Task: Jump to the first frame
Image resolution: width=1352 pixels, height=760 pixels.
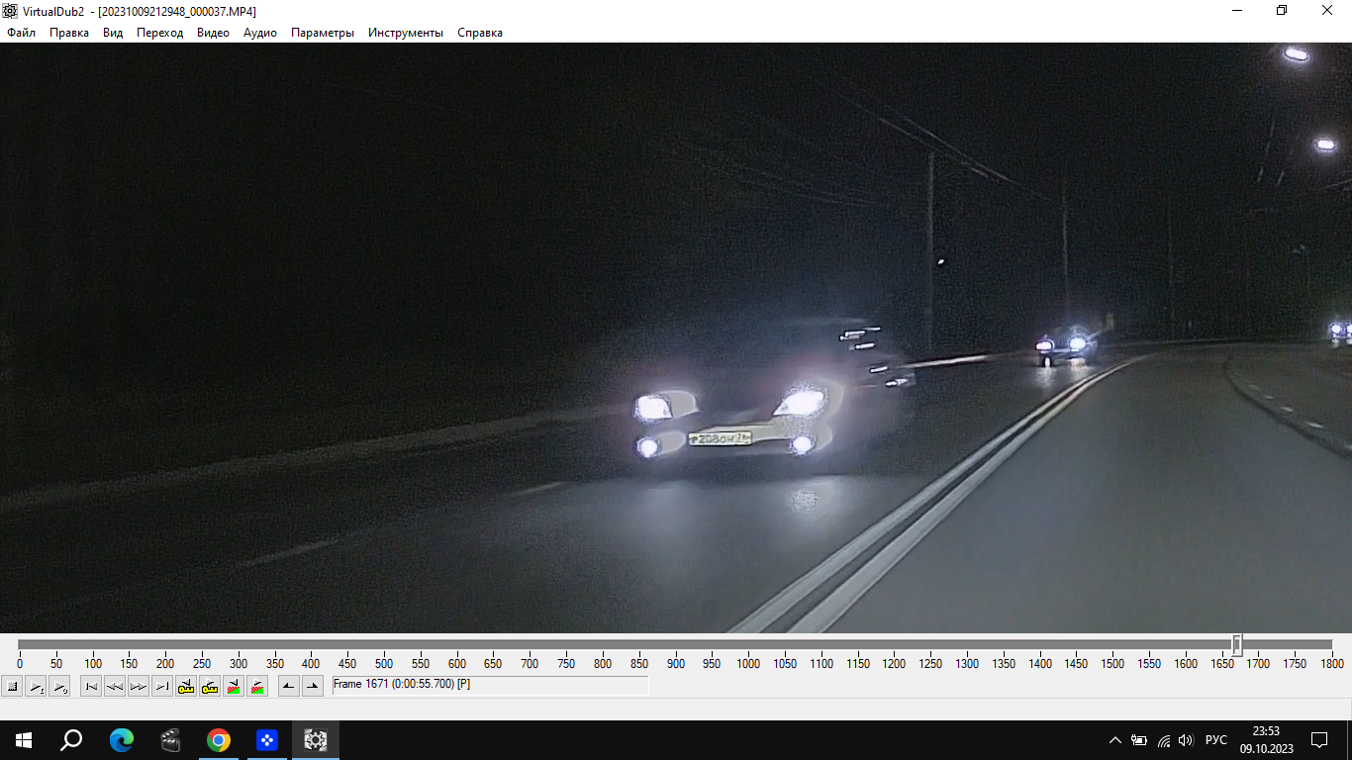Action: coord(91,686)
